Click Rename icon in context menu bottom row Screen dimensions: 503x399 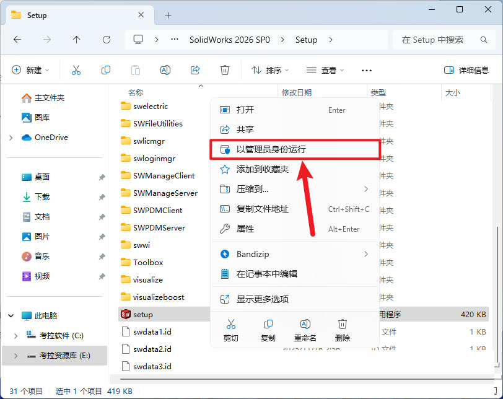click(x=305, y=330)
